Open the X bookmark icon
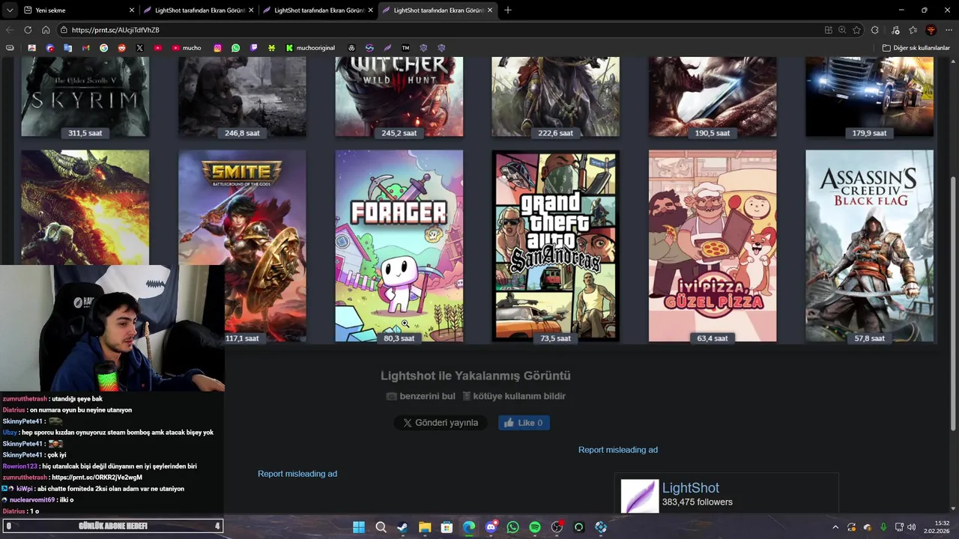Viewport: 959px width, 539px height. (139, 48)
